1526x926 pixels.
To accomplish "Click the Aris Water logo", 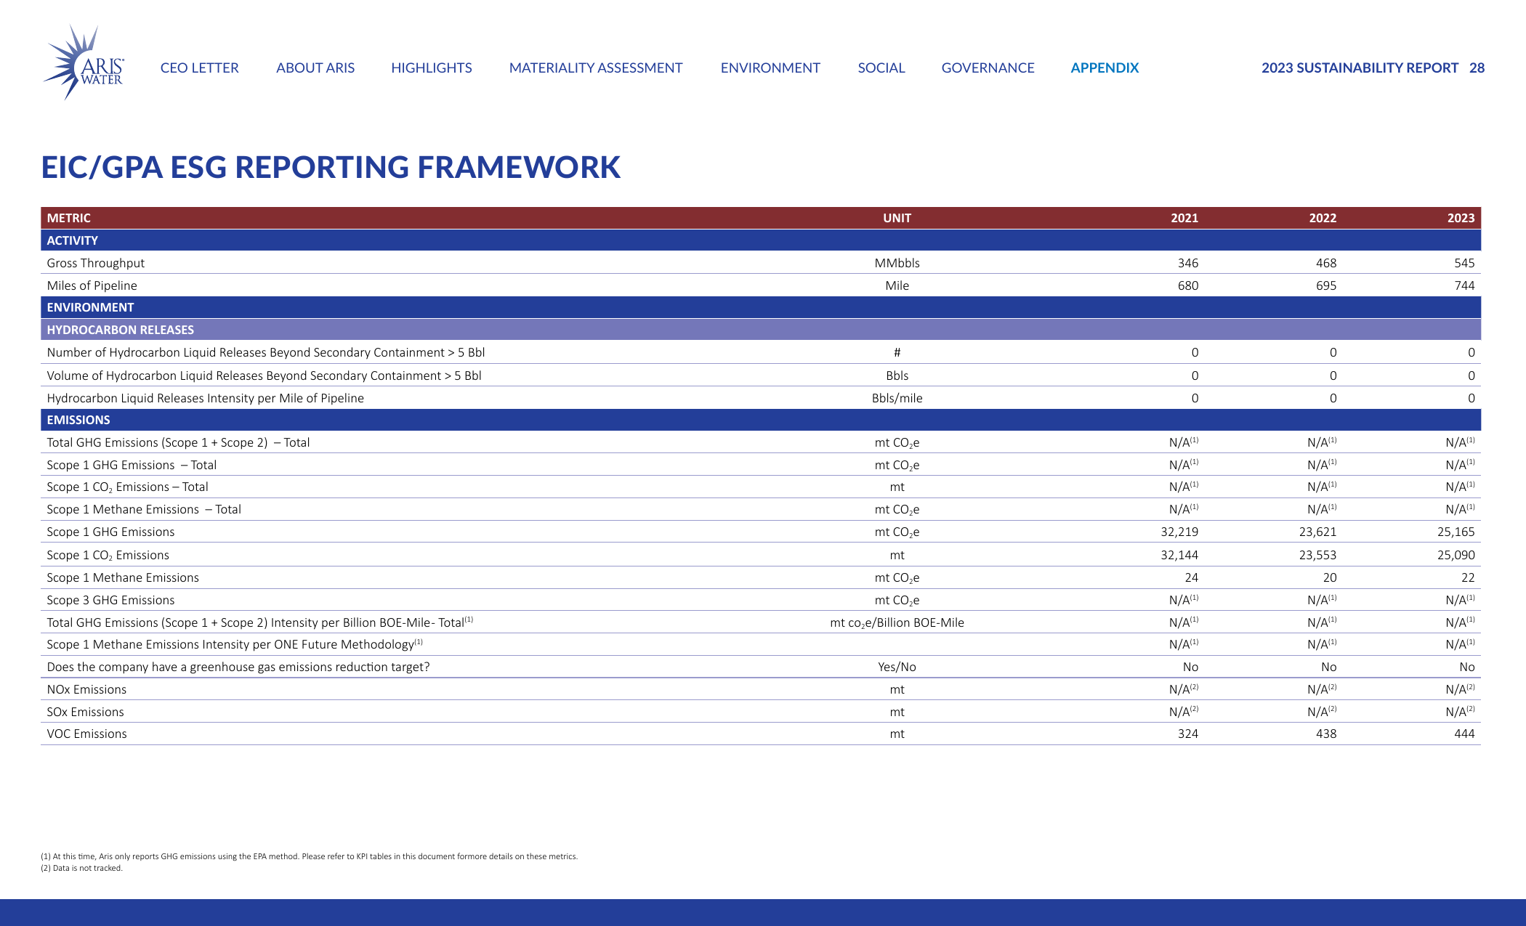I will [84, 62].
